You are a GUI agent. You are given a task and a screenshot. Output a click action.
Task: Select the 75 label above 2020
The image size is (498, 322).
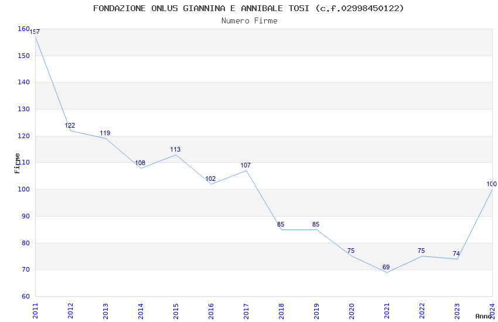(x=351, y=251)
